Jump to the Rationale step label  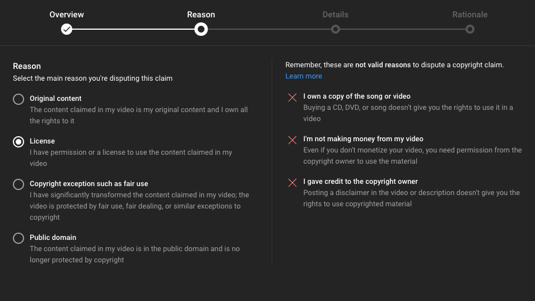point(470,15)
